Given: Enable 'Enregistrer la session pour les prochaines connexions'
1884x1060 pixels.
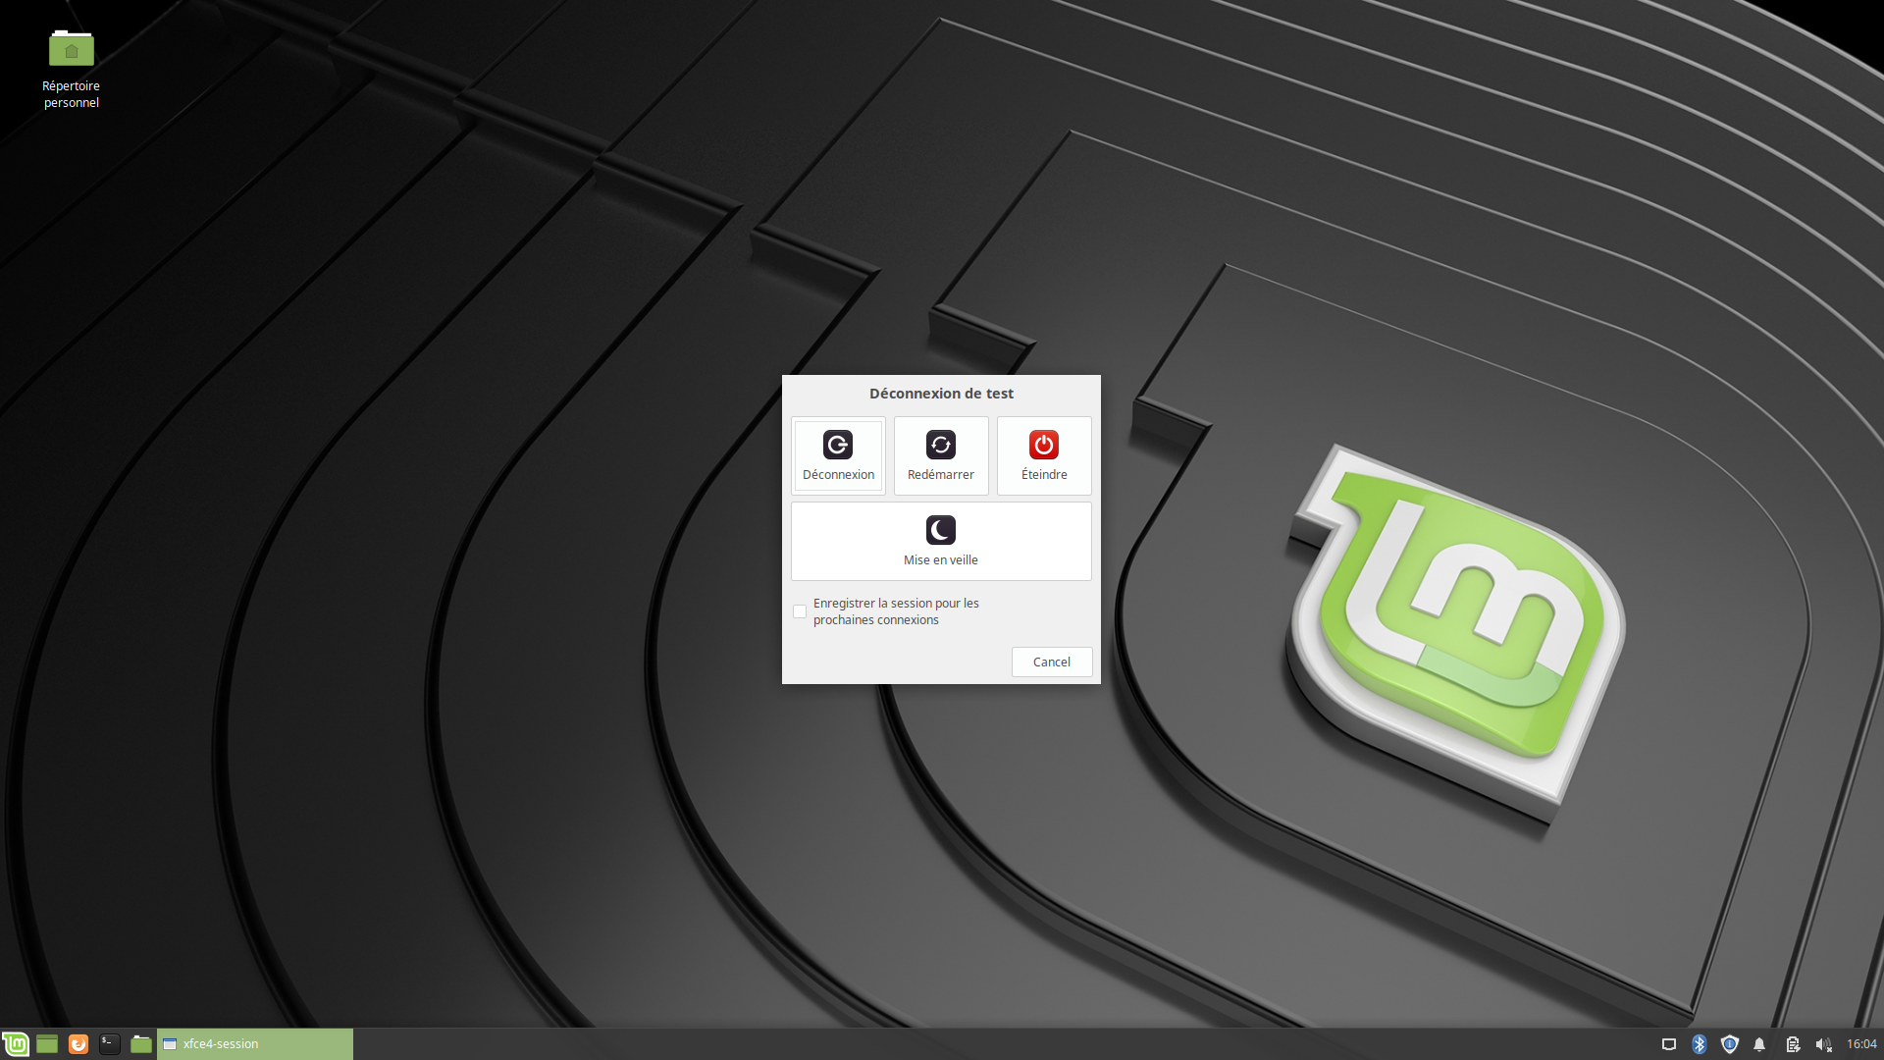Looking at the screenshot, I should pos(800,611).
